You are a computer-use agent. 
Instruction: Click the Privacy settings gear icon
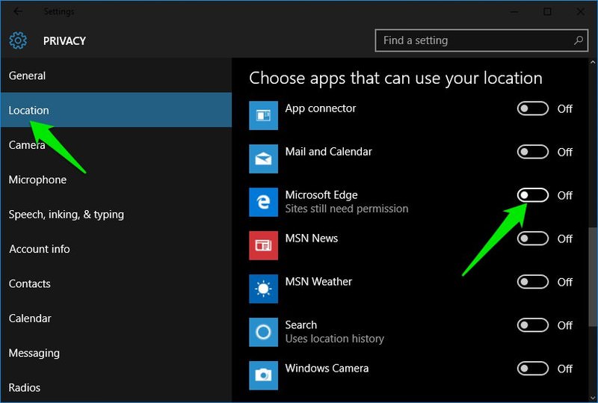(18, 40)
